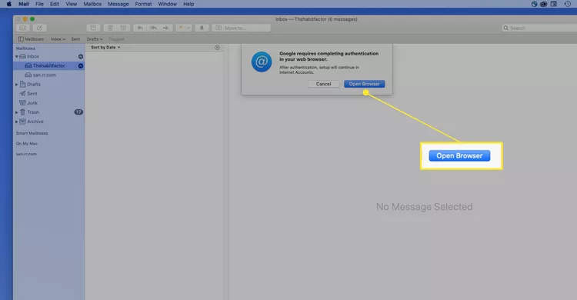577x300 pixels.
Task: Open the Window menu
Action: click(x=168, y=4)
